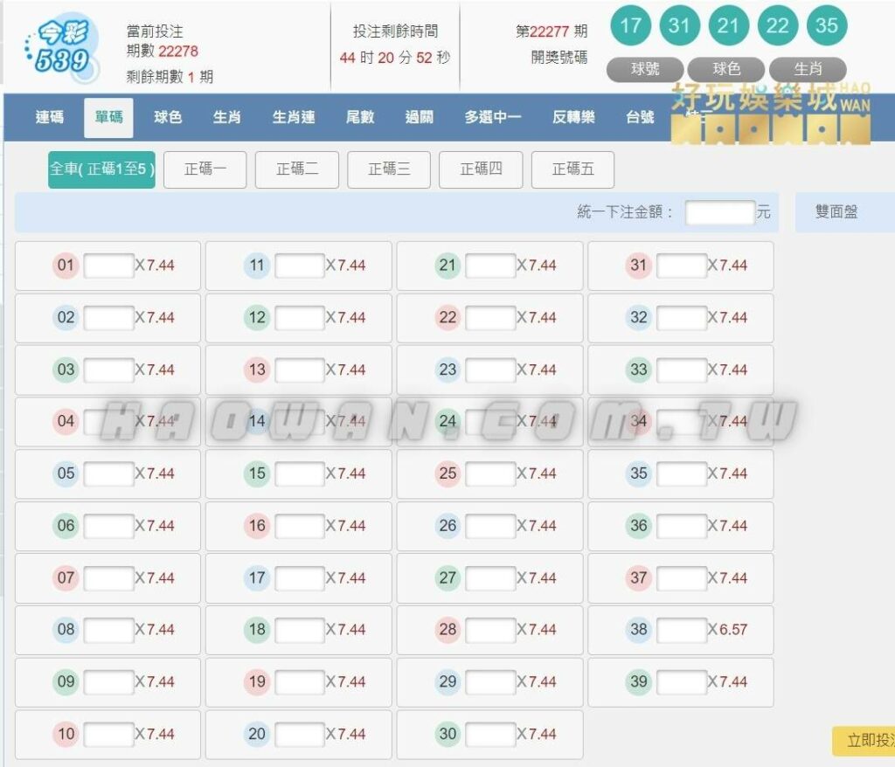Open the 過關 betting section
This screenshot has height=767, width=895.
click(x=419, y=116)
